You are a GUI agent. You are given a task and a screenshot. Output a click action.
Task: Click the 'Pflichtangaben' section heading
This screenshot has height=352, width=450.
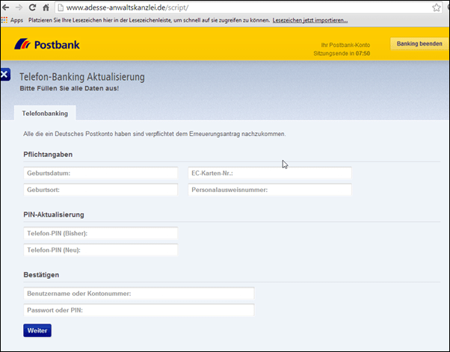point(48,155)
